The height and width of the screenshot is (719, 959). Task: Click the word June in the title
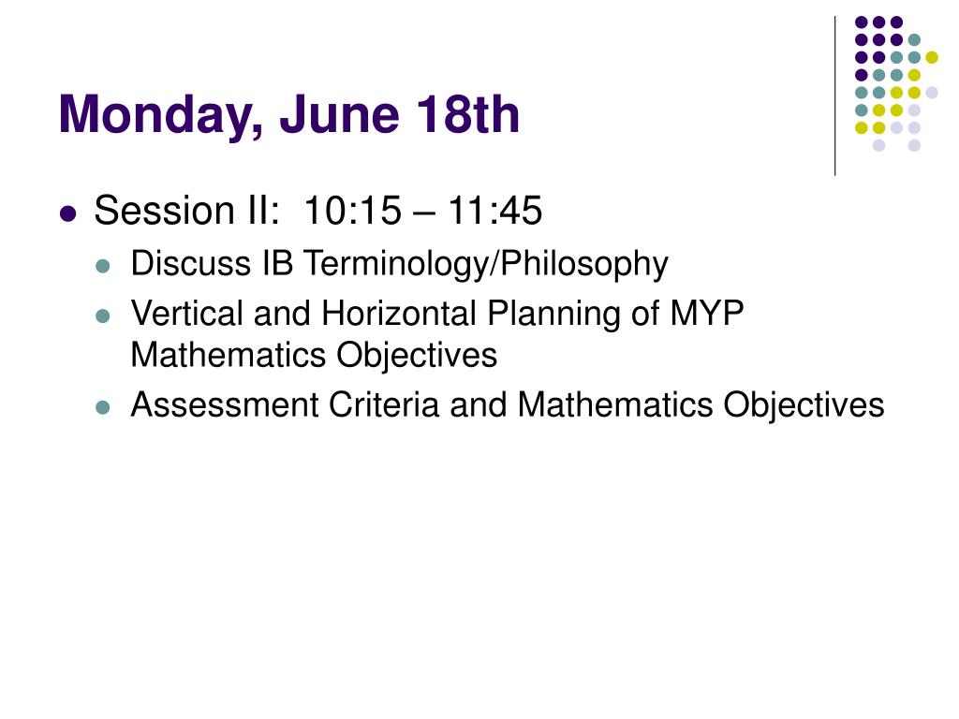[x=340, y=114]
